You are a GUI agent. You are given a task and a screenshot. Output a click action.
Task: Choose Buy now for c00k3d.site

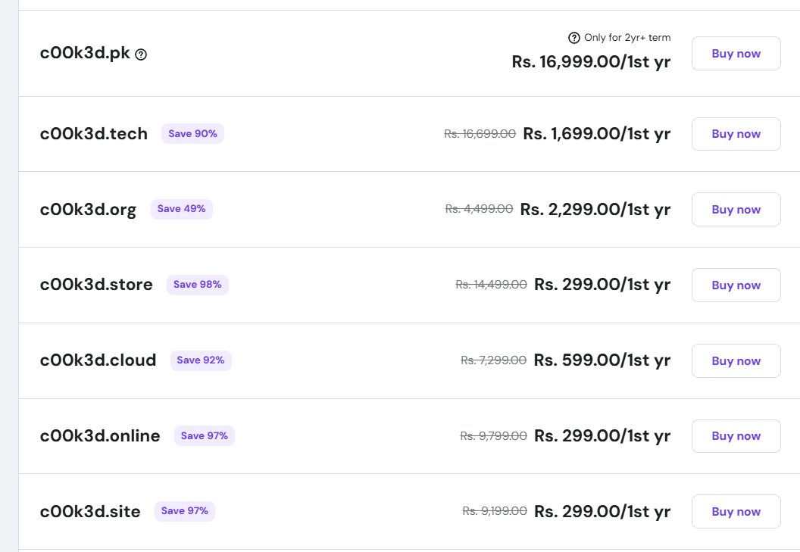click(736, 512)
